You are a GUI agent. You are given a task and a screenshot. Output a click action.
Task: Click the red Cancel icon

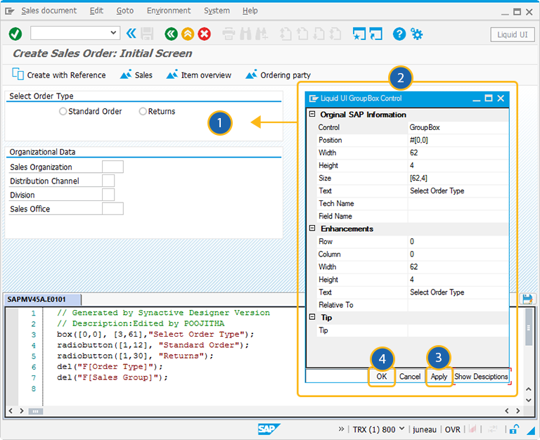pyautogui.click(x=204, y=34)
